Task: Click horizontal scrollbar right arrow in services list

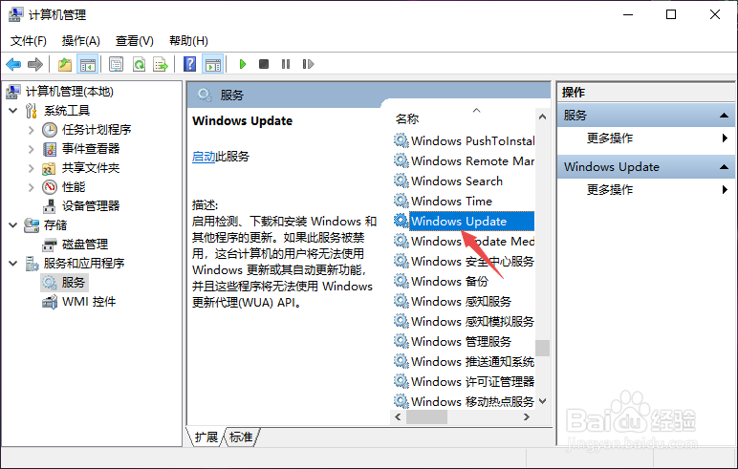Action: coord(527,416)
